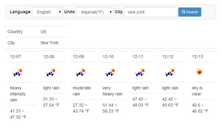
Task: Click the heavy intensity rain description
Action: (x=18, y=94)
